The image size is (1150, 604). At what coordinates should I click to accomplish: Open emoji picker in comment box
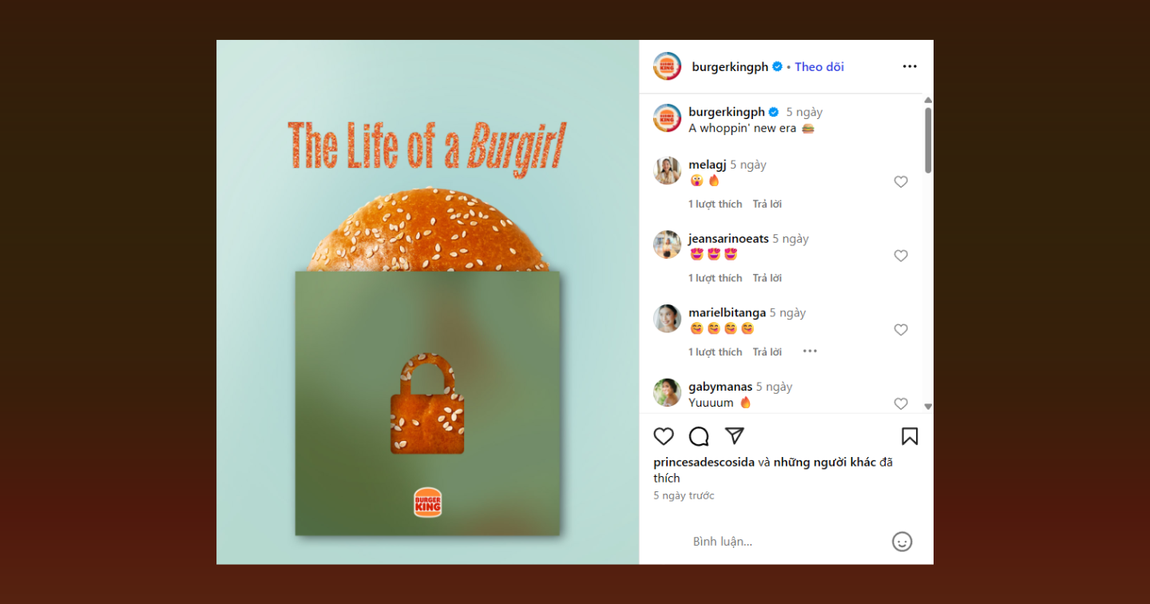pyautogui.click(x=902, y=542)
